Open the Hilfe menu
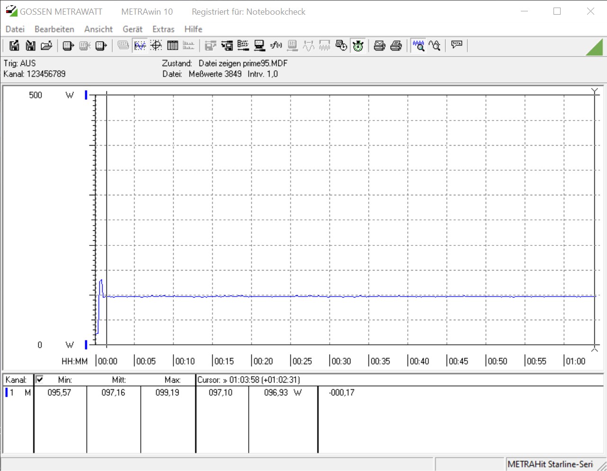This screenshot has height=471, width=607. pos(193,29)
